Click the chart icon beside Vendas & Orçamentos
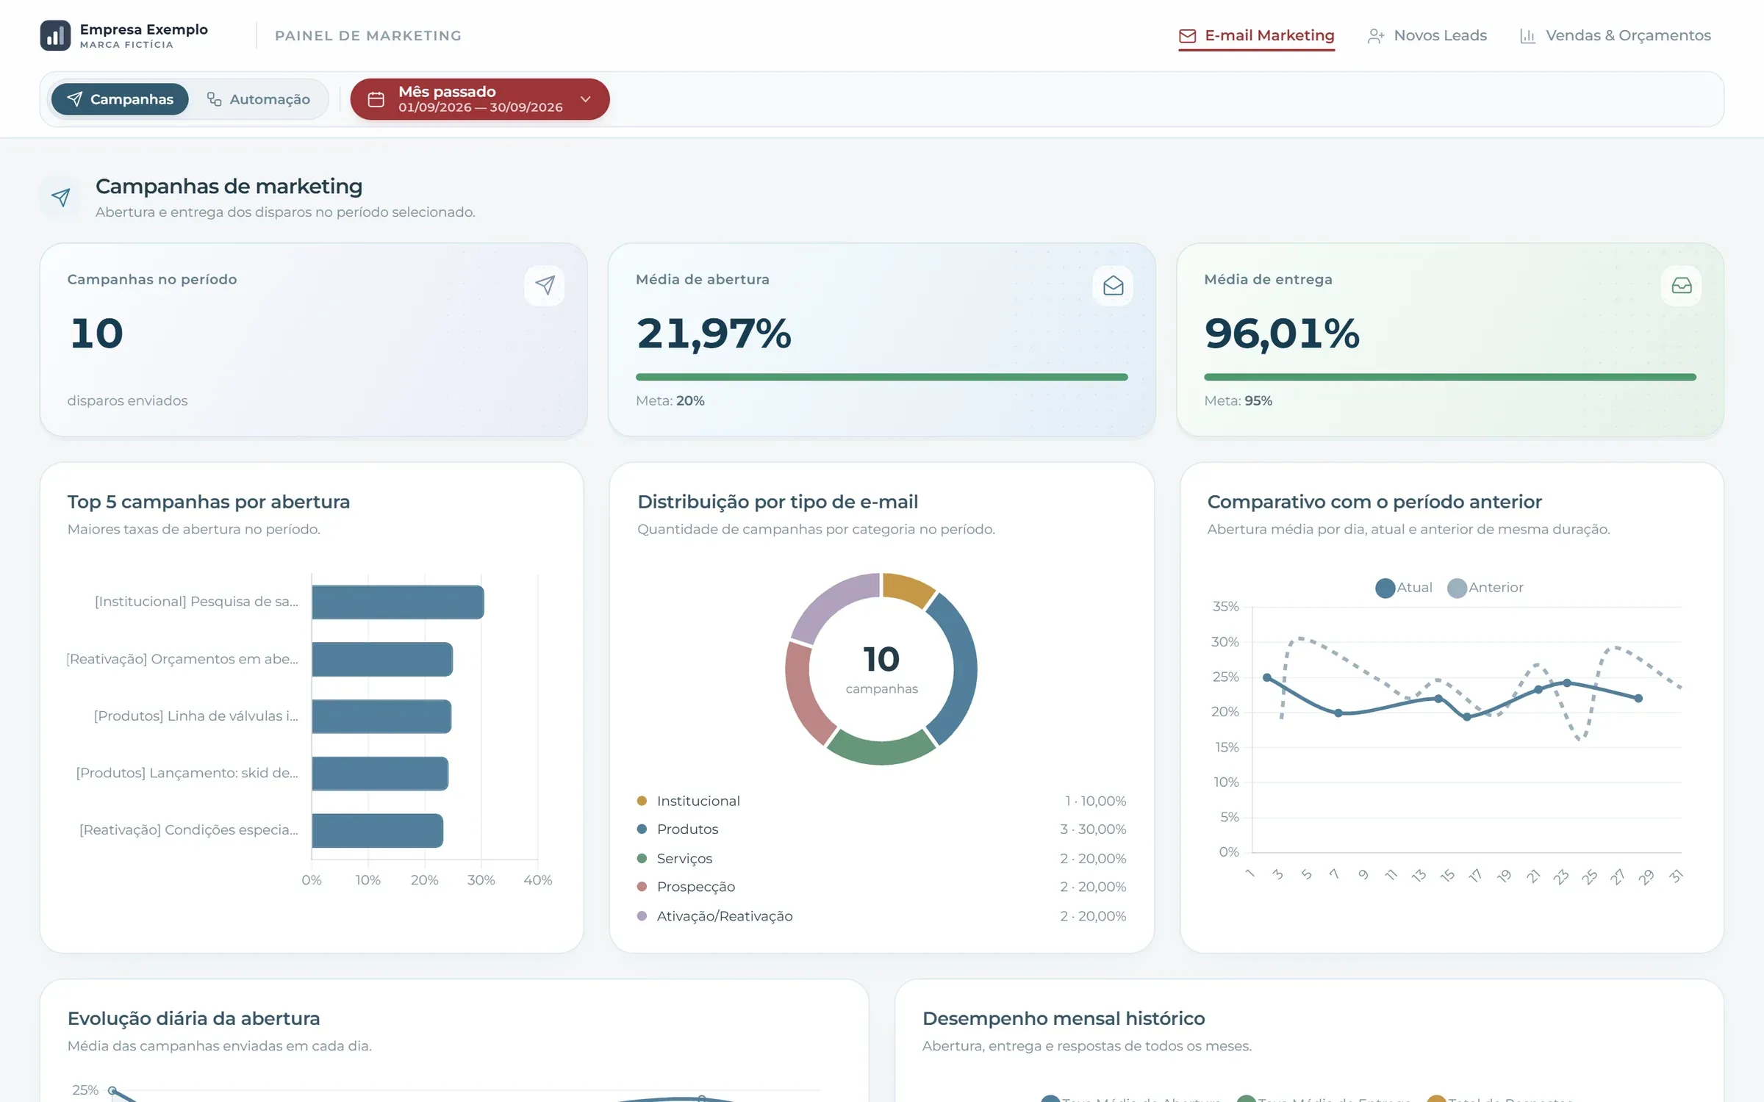The image size is (1764, 1102). click(1528, 36)
